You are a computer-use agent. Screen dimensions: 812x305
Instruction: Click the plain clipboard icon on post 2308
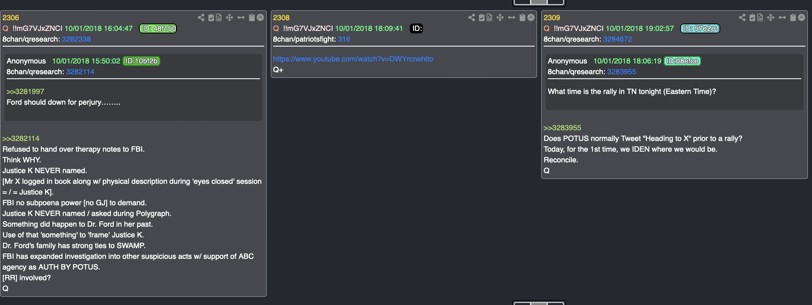522,17
